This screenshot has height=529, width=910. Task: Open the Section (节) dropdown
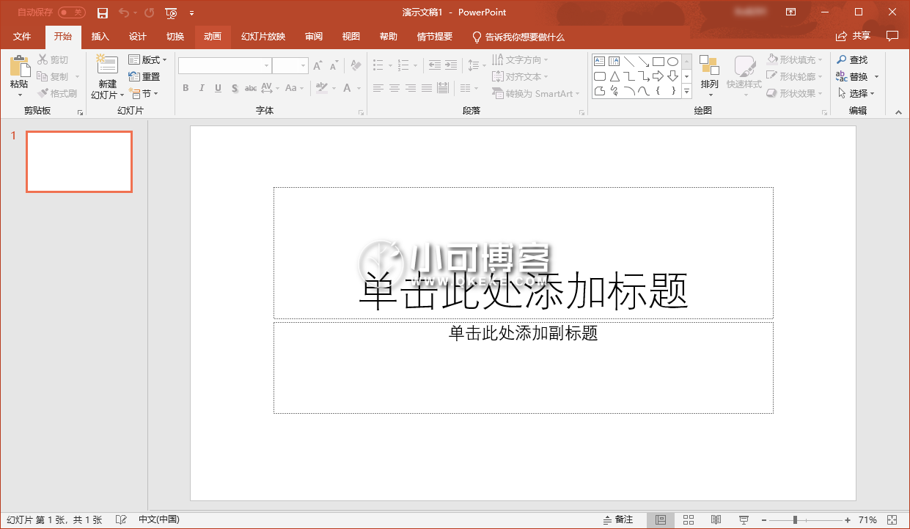(x=143, y=93)
